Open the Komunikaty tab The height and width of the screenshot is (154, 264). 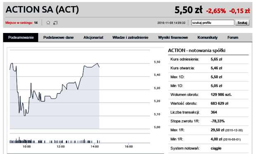pyautogui.click(x=207, y=37)
